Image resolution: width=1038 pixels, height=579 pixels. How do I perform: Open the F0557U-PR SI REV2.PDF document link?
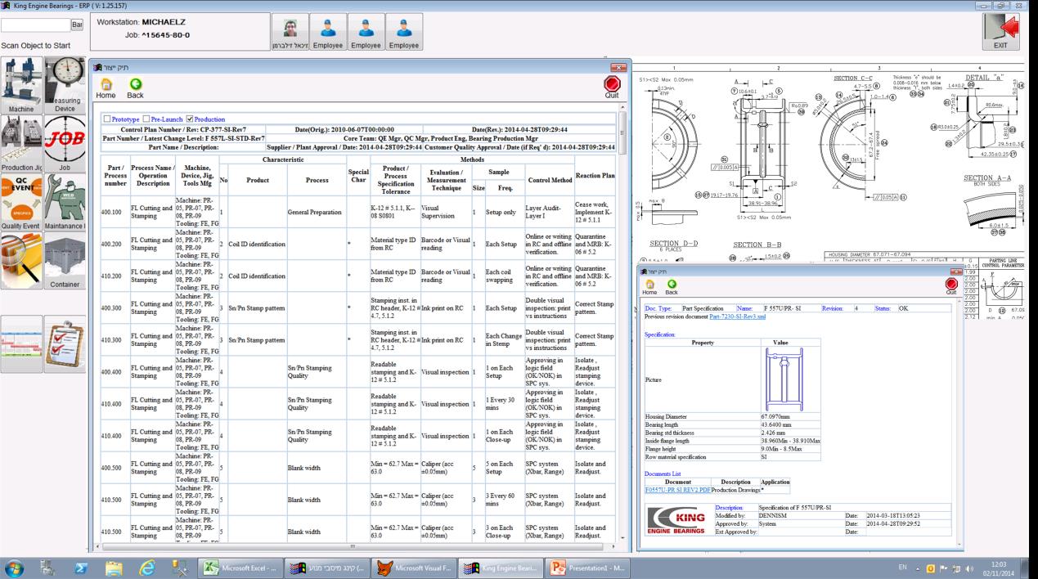(676, 488)
